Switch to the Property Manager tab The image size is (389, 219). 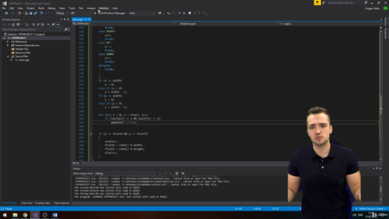tap(43, 203)
